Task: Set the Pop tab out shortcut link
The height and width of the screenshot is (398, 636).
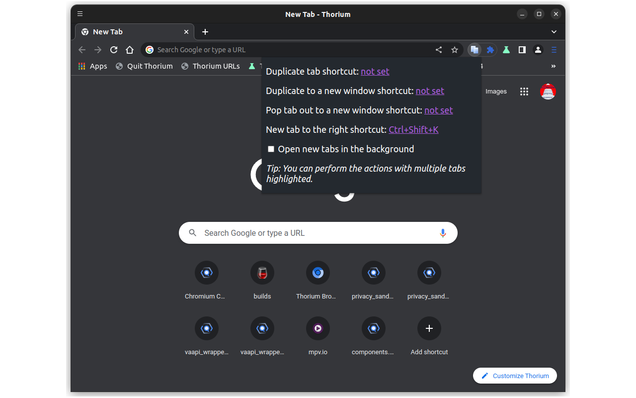Action: click(439, 110)
